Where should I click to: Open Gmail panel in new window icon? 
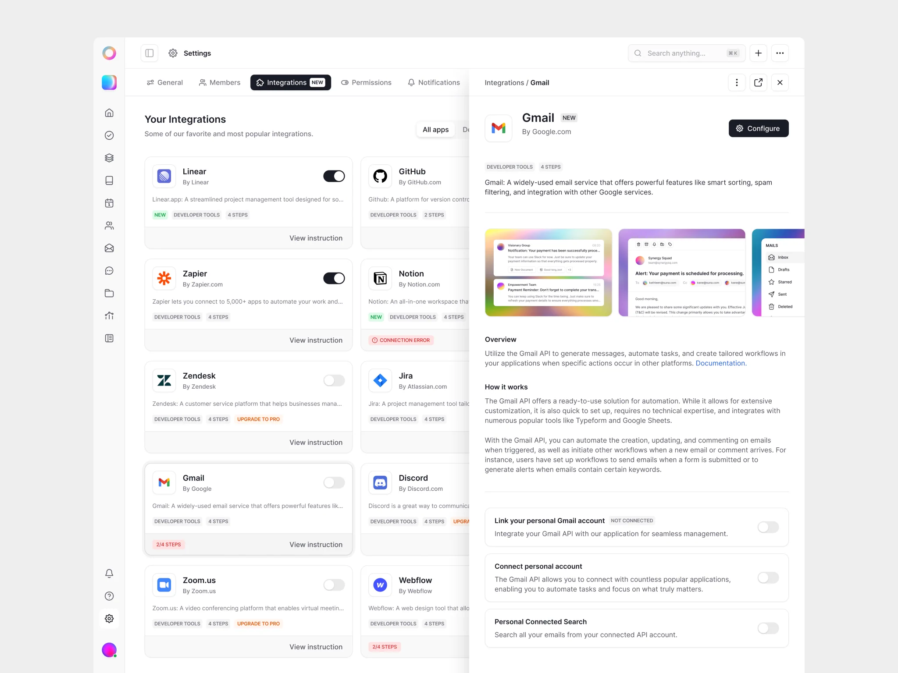(758, 82)
